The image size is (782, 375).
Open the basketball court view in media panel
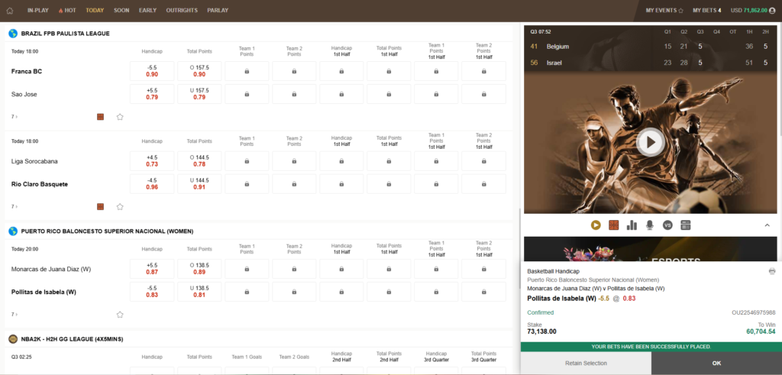tap(613, 225)
